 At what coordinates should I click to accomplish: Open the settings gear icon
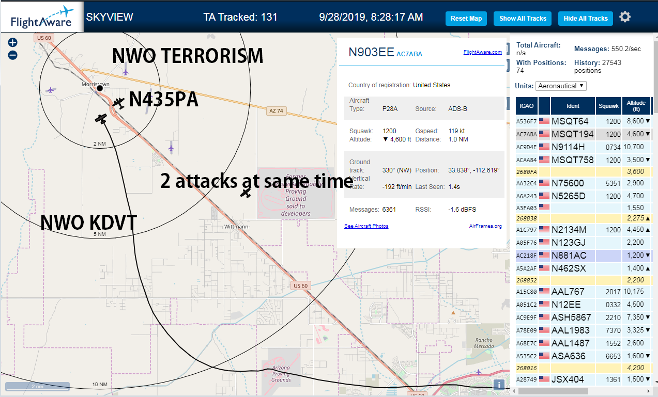pyautogui.click(x=625, y=18)
